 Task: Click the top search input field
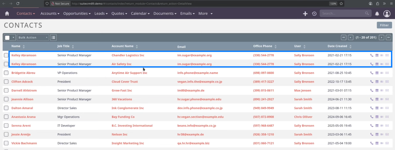click(x=342, y=13)
